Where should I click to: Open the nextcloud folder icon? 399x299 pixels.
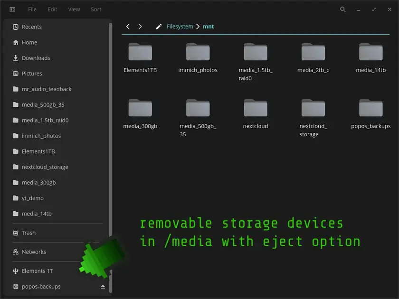coord(256,108)
